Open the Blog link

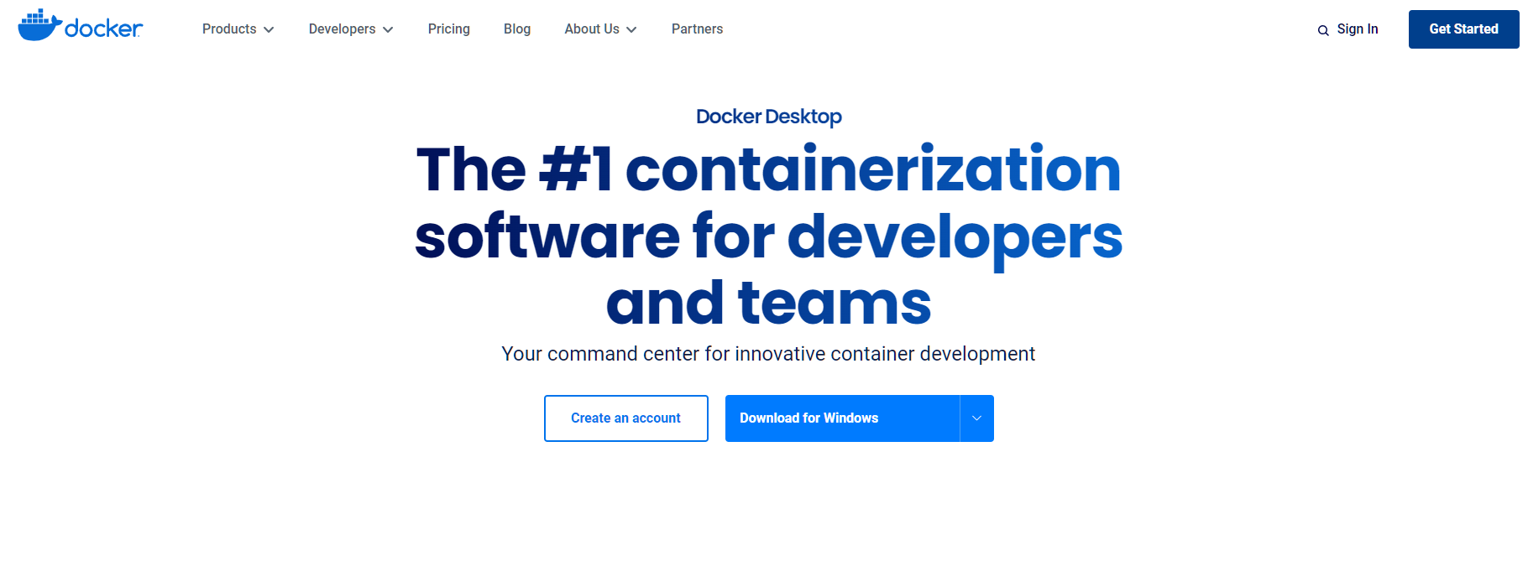click(517, 29)
